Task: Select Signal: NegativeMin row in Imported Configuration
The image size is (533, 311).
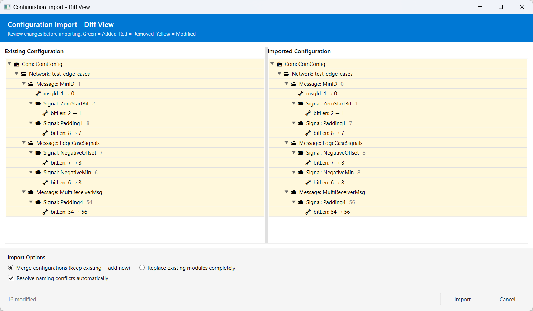Action: 330,173
